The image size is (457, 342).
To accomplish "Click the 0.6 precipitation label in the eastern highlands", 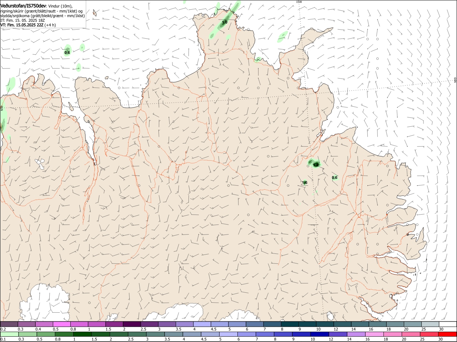I will coord(335,177).
